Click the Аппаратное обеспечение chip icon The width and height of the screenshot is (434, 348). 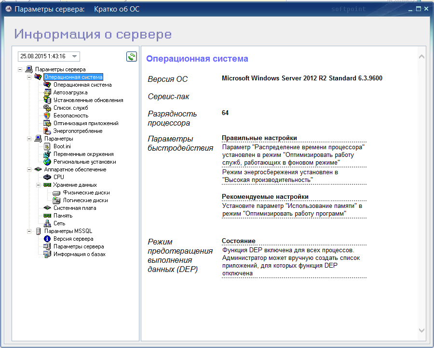pyautogui.click(x=38, y=169)
